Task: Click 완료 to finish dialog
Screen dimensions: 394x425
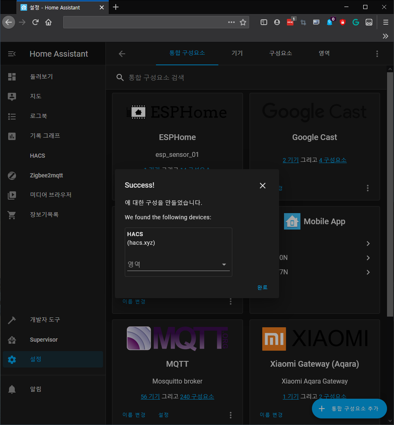Action: tap(262, 287)
